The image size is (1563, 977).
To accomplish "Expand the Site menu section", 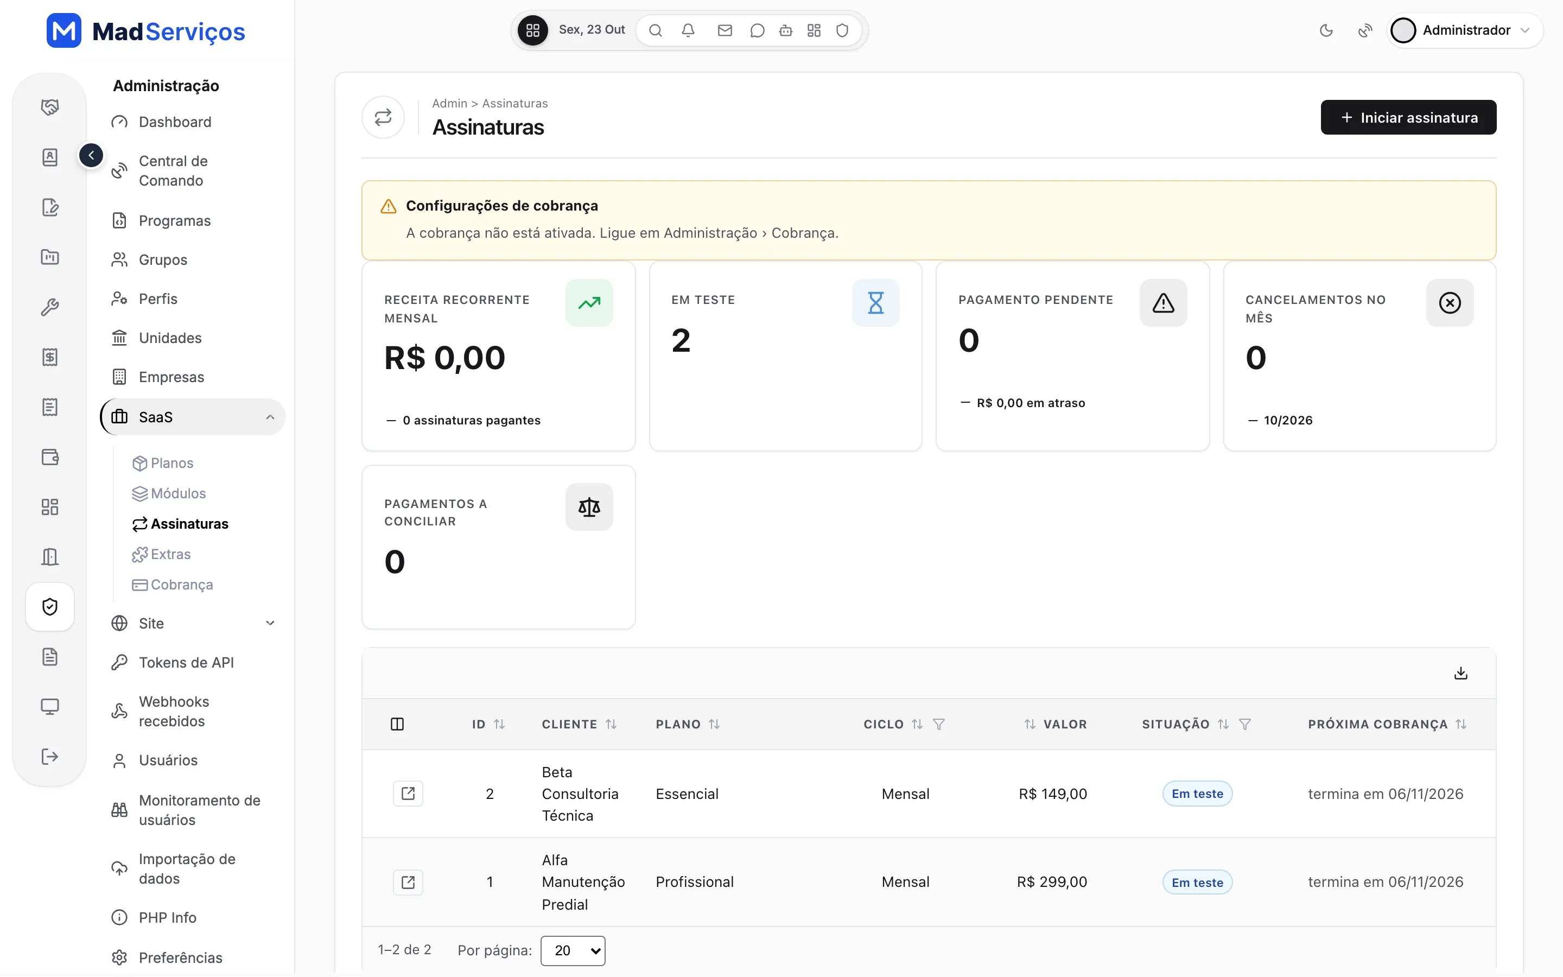I will point(193,624).
